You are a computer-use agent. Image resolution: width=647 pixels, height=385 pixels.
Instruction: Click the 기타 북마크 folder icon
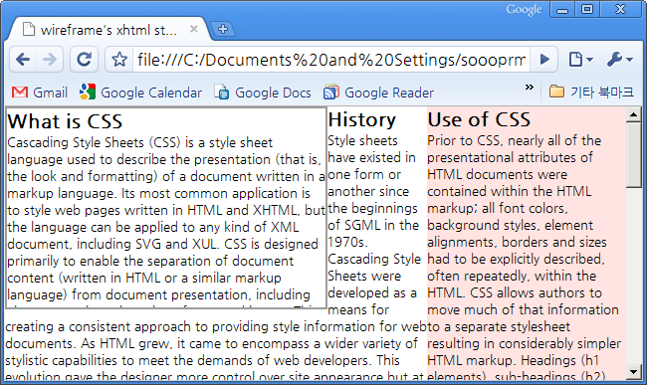pos(556,92)
